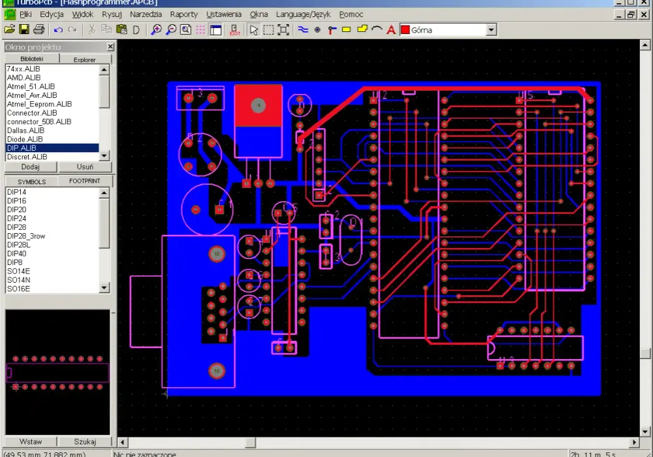Click the fit-to-frame view icon
The image size is (653, 457).
(283, 30)
